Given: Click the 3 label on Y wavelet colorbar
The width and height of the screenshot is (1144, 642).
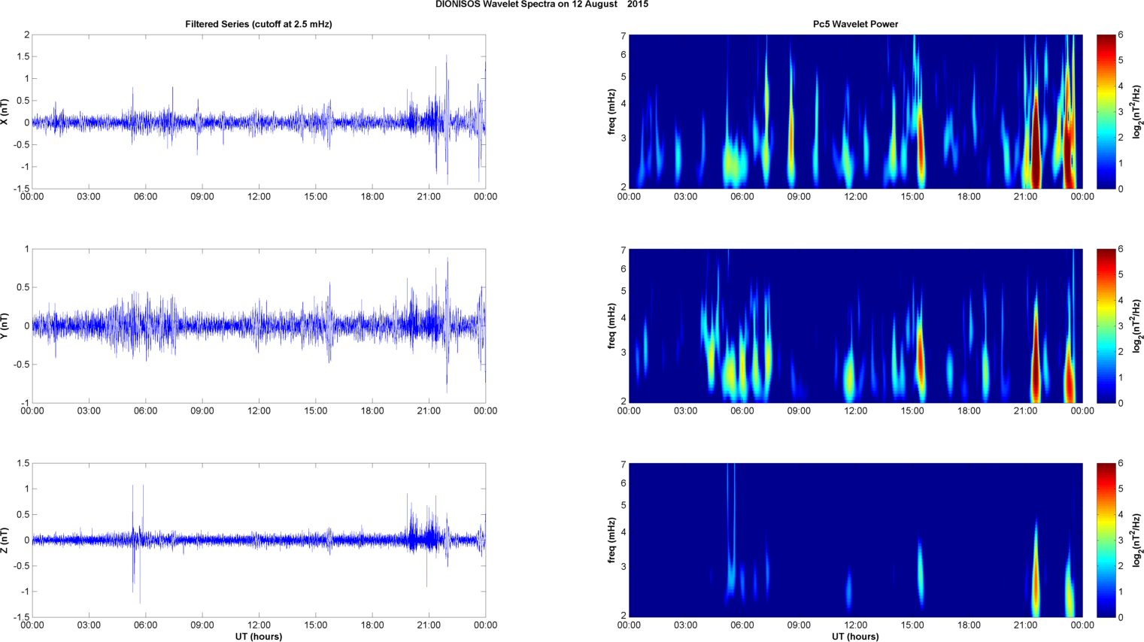Looking at the screenshot, I should (x=1121, y=326).
